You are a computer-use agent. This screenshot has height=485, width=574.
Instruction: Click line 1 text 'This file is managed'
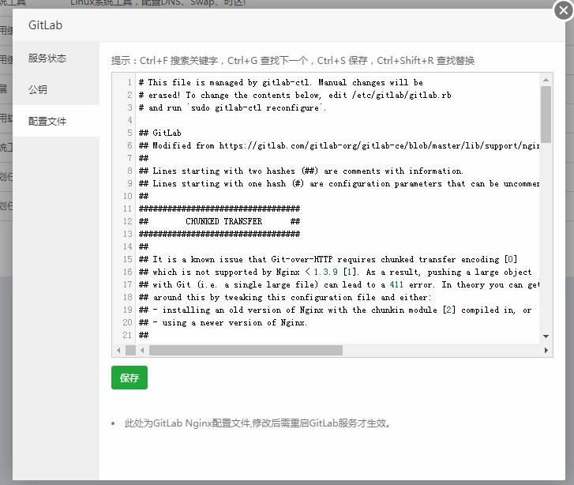(x=196, y=82)
